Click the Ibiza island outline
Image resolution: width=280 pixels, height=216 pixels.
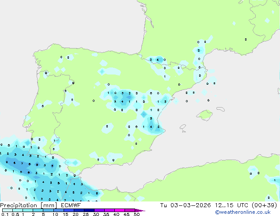(183, 127)
